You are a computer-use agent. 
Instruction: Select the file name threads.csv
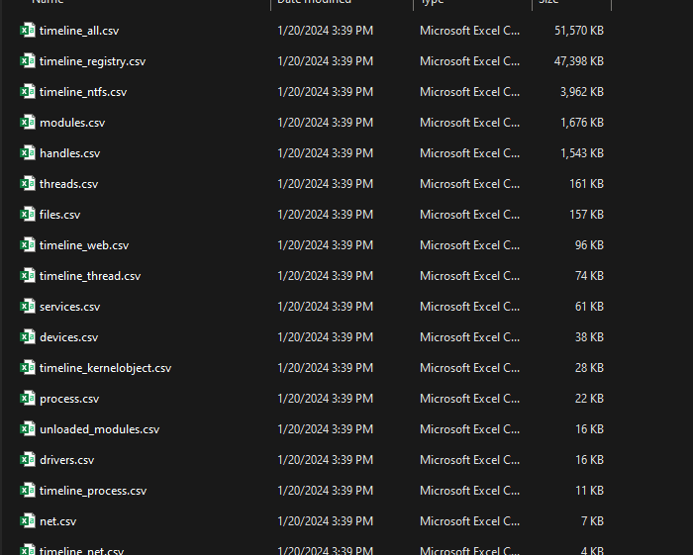[x=69, y=184]
